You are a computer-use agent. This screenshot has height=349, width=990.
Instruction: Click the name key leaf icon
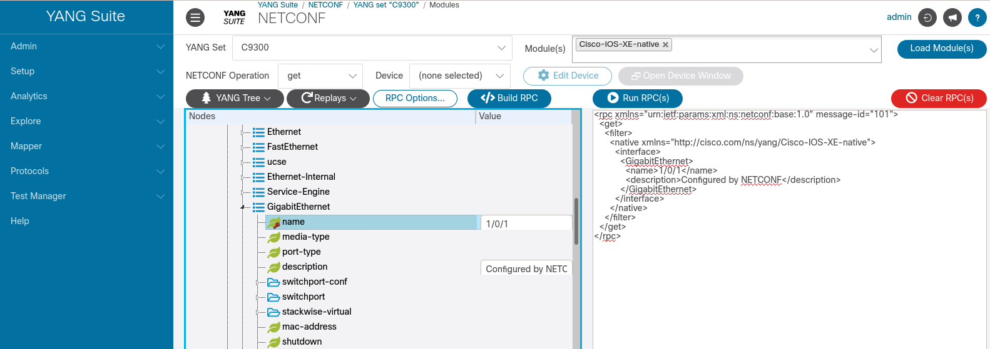(x=273, y=222)
